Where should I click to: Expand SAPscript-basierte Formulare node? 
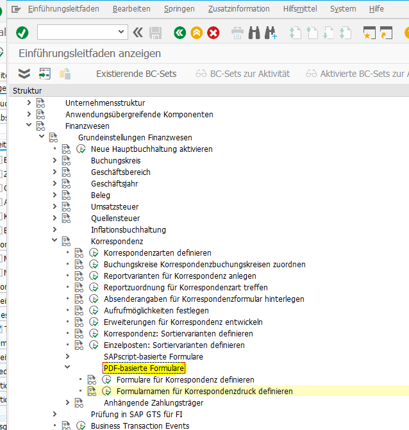coord(67,356)
